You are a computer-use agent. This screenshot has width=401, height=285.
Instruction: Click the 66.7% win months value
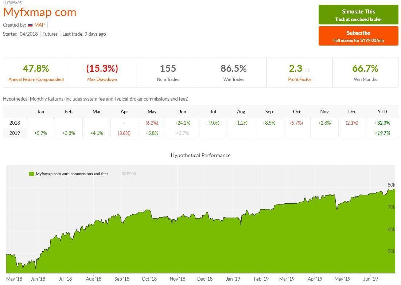click(365, 69)
